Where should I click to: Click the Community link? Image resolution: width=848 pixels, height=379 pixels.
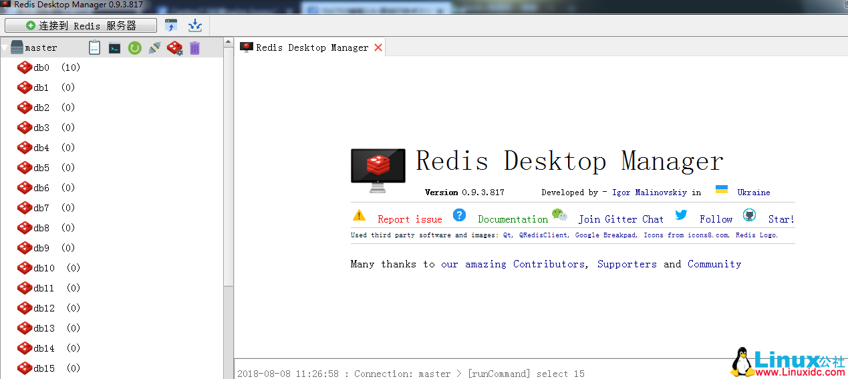[x=714, y=264]
